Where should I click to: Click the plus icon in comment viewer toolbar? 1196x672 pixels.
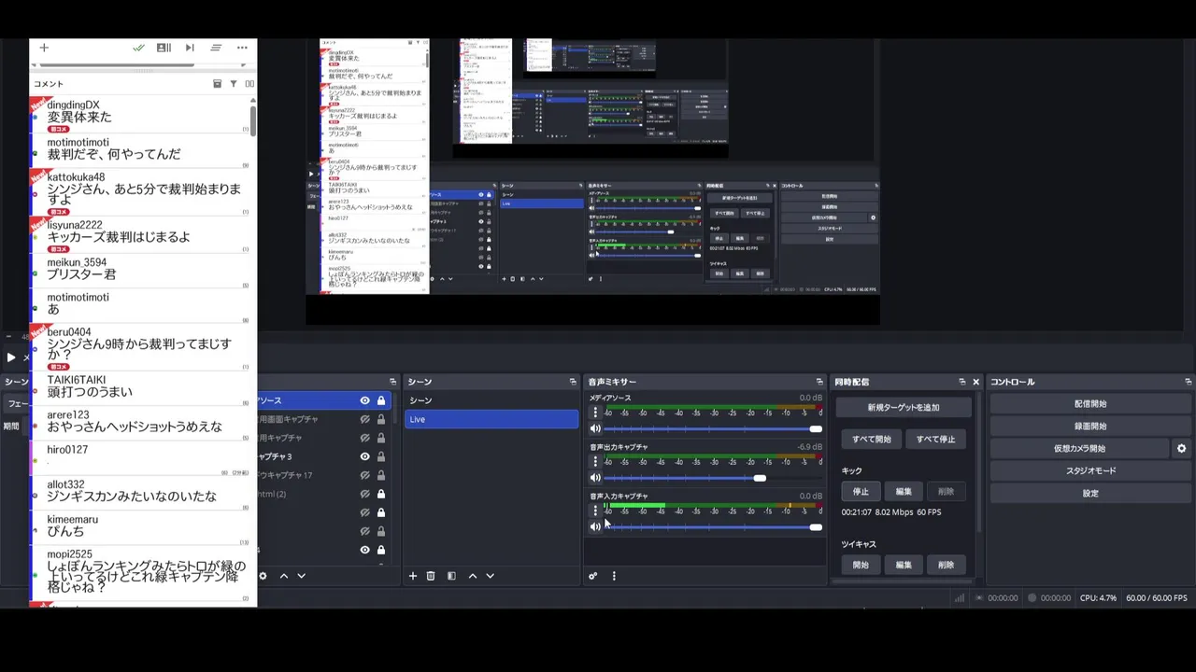pos(43,48)
